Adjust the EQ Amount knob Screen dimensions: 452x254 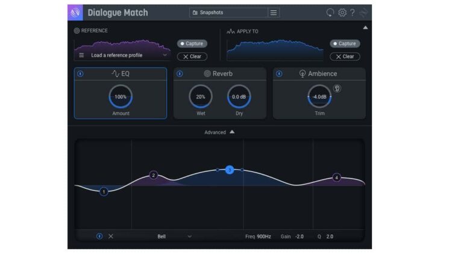click(x=121, y=97)
